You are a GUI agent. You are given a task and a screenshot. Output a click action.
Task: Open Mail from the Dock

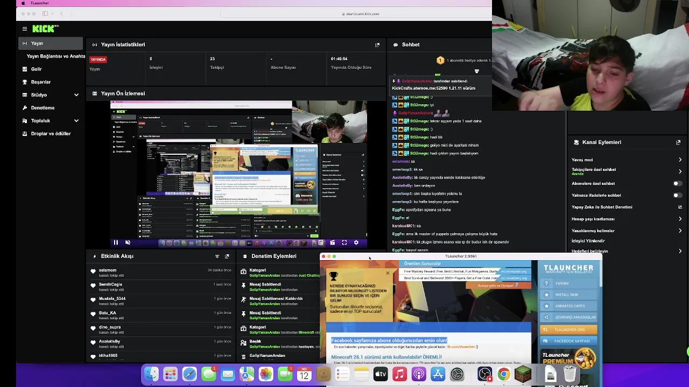click(228, 374)
